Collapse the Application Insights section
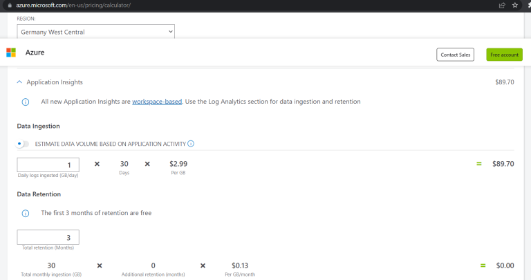This screenshot has height=280, width=531. 19,82
